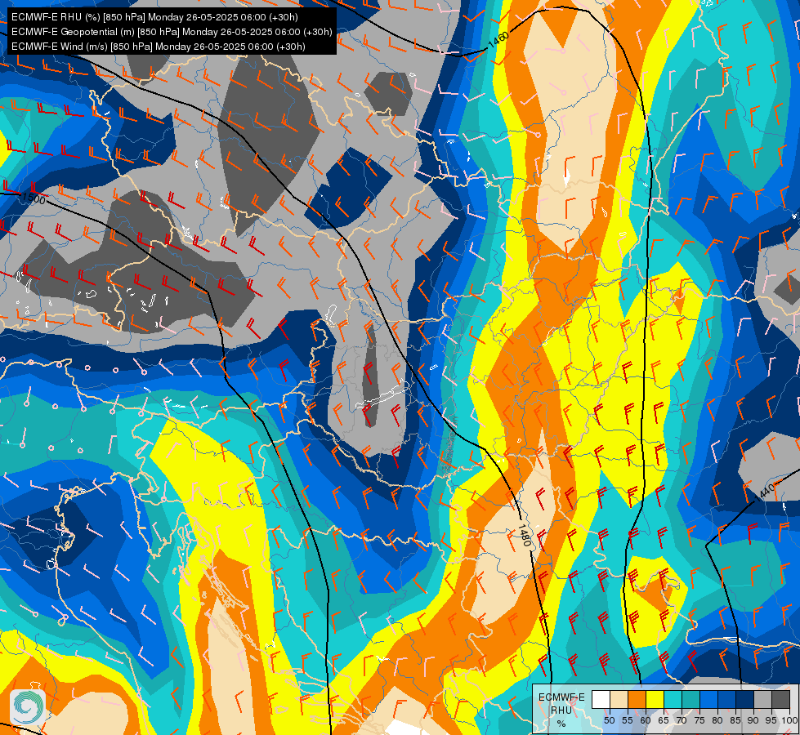Viewport: 800px width, 735px height.
Task: Click the legend tick value 50
Action: coord(609,720)
